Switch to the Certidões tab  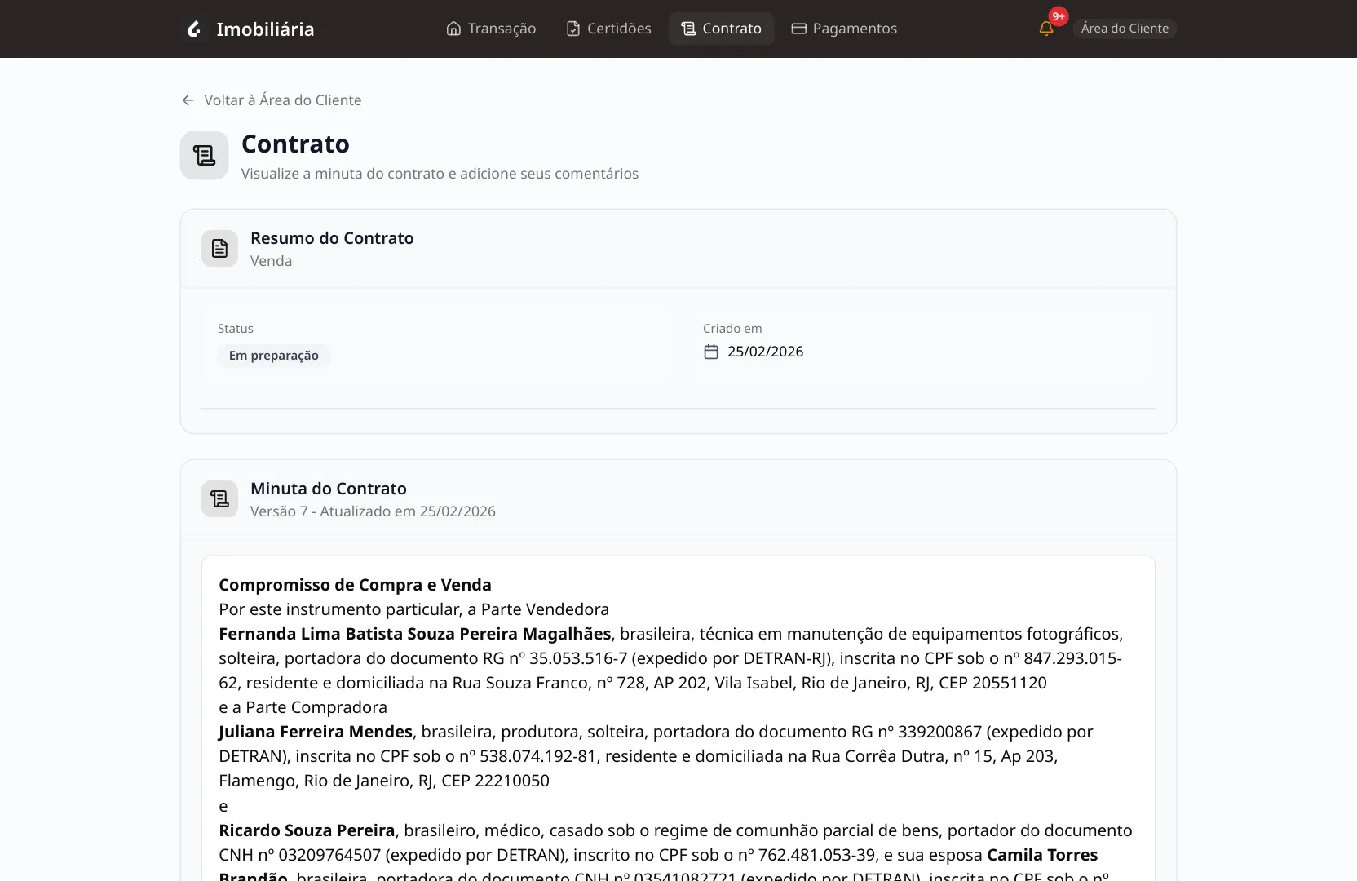click(x=608, y=28)
